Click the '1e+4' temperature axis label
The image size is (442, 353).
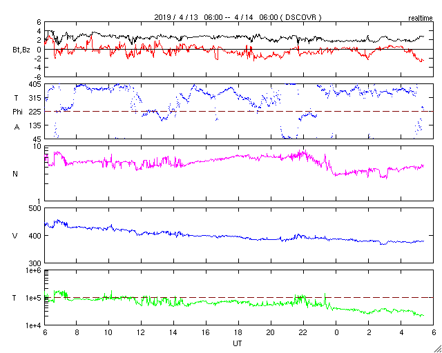point(34,325)
